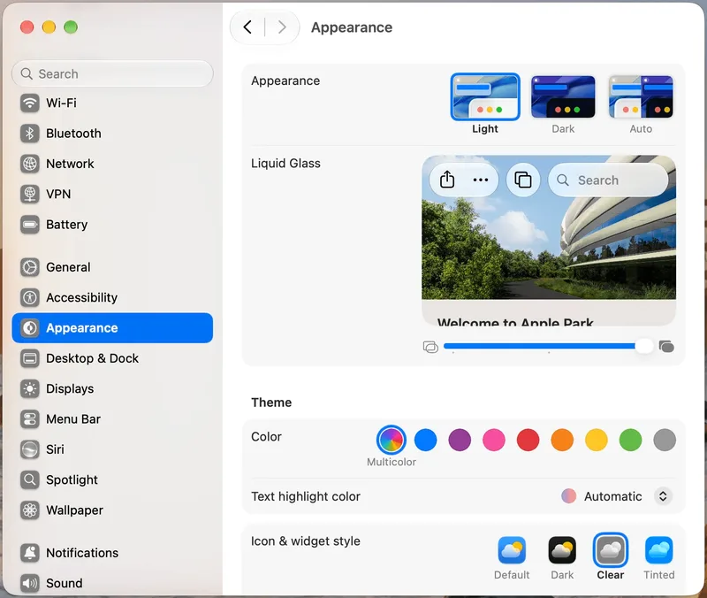Click the Notifications bell icon
The width and height of the screenshot is (707, 598).
pyautogui.click(x=30, y=553)
